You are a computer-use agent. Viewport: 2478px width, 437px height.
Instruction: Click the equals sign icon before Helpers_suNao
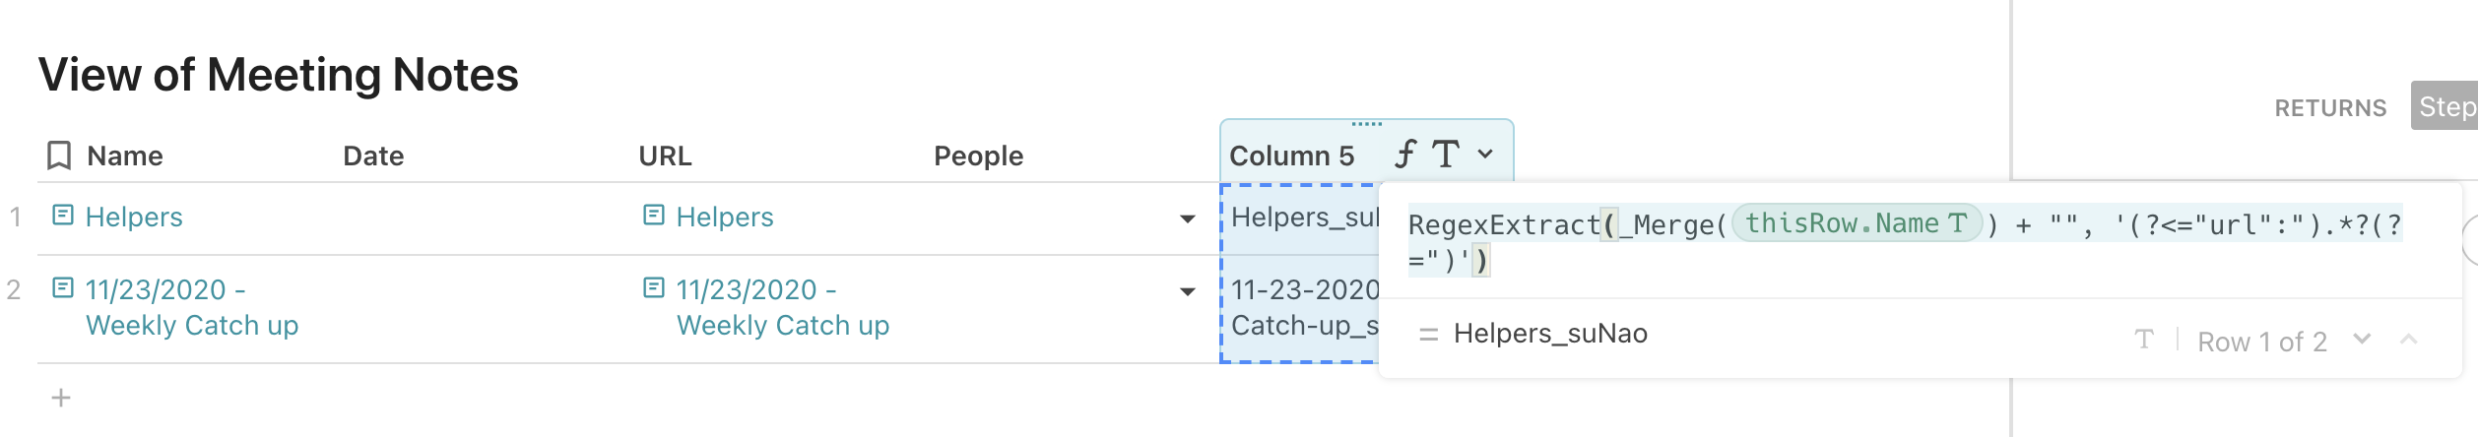(1428, 335)
